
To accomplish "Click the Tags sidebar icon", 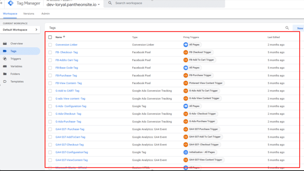I will pos(5,51).
